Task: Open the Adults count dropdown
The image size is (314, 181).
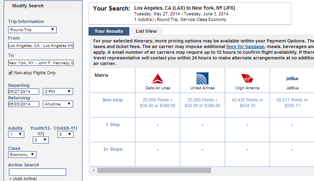Action: click(16, 134)
